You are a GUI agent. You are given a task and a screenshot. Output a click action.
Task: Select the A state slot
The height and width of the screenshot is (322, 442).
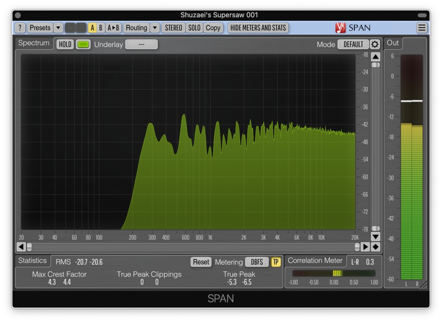coord(92,28)
